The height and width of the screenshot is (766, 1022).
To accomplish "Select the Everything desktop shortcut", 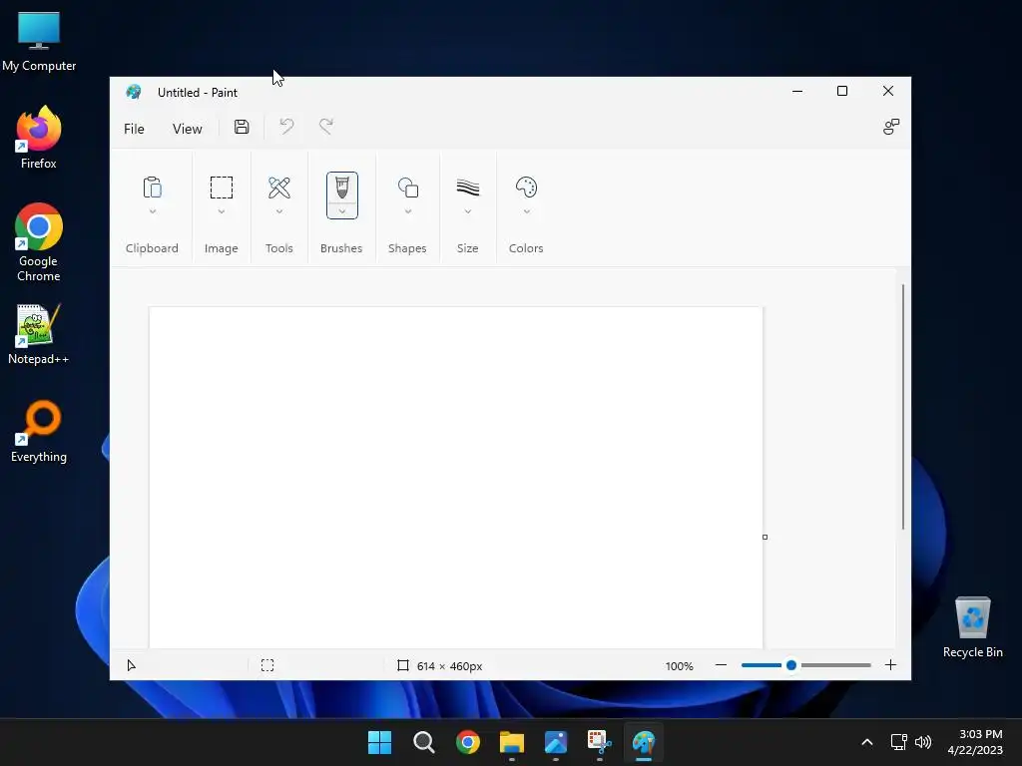I will coord(39,432).
